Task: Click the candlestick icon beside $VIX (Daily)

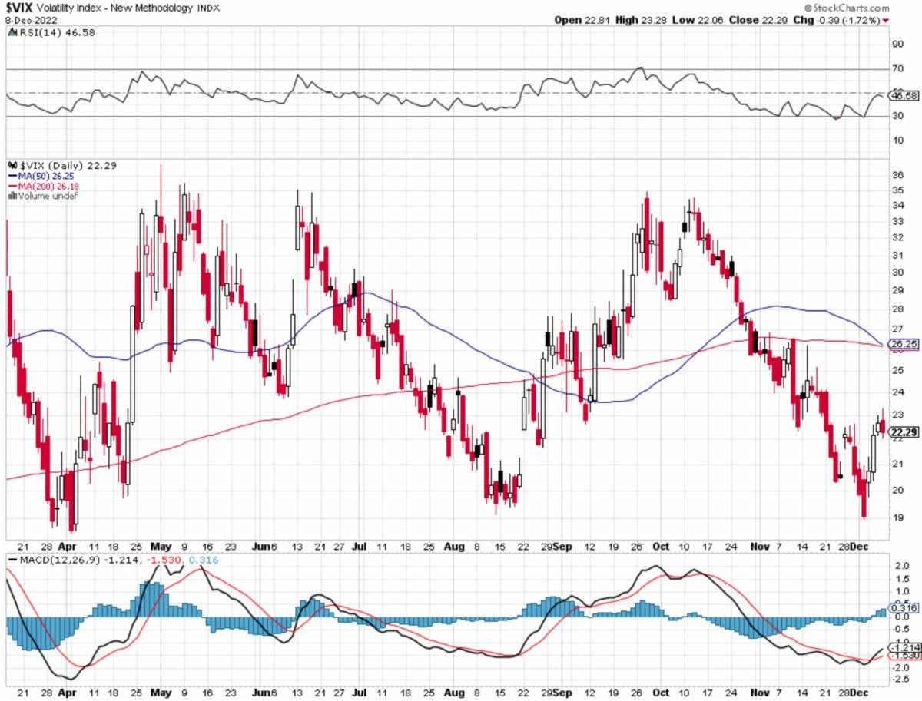Action: [12, 165]
